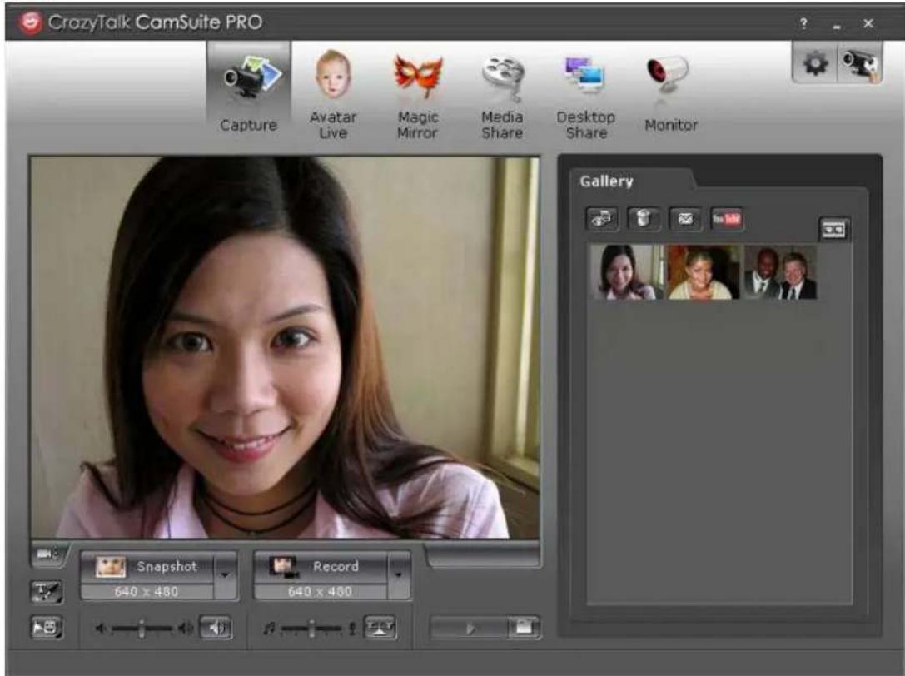Click the stop button next to play
905x676 pixels.
coord(524,628)
